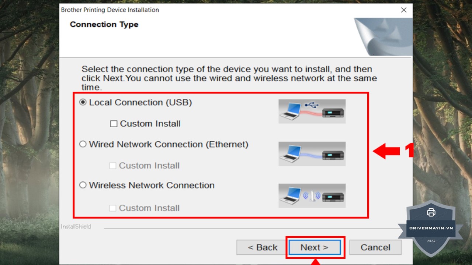Viewport: 472px width, 265px height.
Task: Select the Local Connection (USB) option
Action: [83, 103]
